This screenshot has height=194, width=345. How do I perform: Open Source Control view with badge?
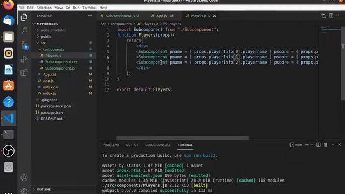[x=24, y=45]
